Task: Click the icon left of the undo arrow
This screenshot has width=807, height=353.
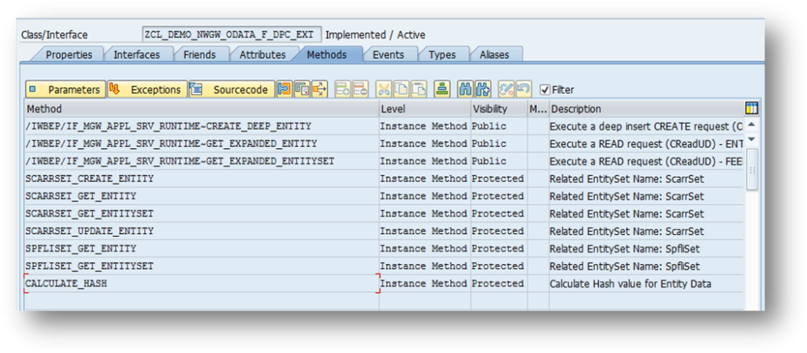Action: [x=506, y=90]
